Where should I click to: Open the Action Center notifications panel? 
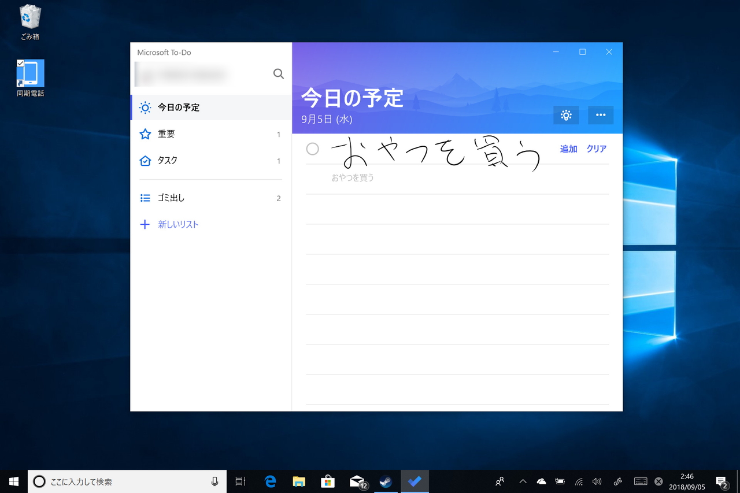pos(721,481)
